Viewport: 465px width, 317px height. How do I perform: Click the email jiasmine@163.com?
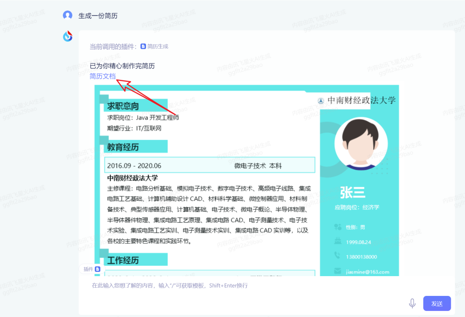pyautogui.click(x=367, y=272)
